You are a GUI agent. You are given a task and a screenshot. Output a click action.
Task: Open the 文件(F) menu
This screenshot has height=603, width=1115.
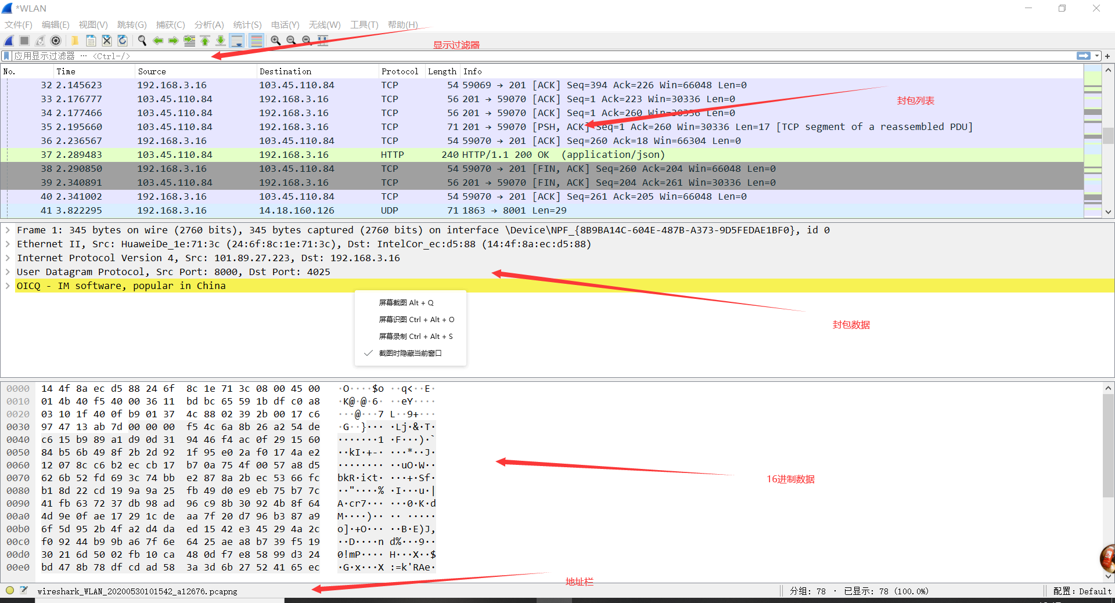pos(19,25)
